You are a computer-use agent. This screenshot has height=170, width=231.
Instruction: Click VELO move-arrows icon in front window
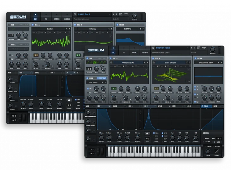(x=202, y=106)
